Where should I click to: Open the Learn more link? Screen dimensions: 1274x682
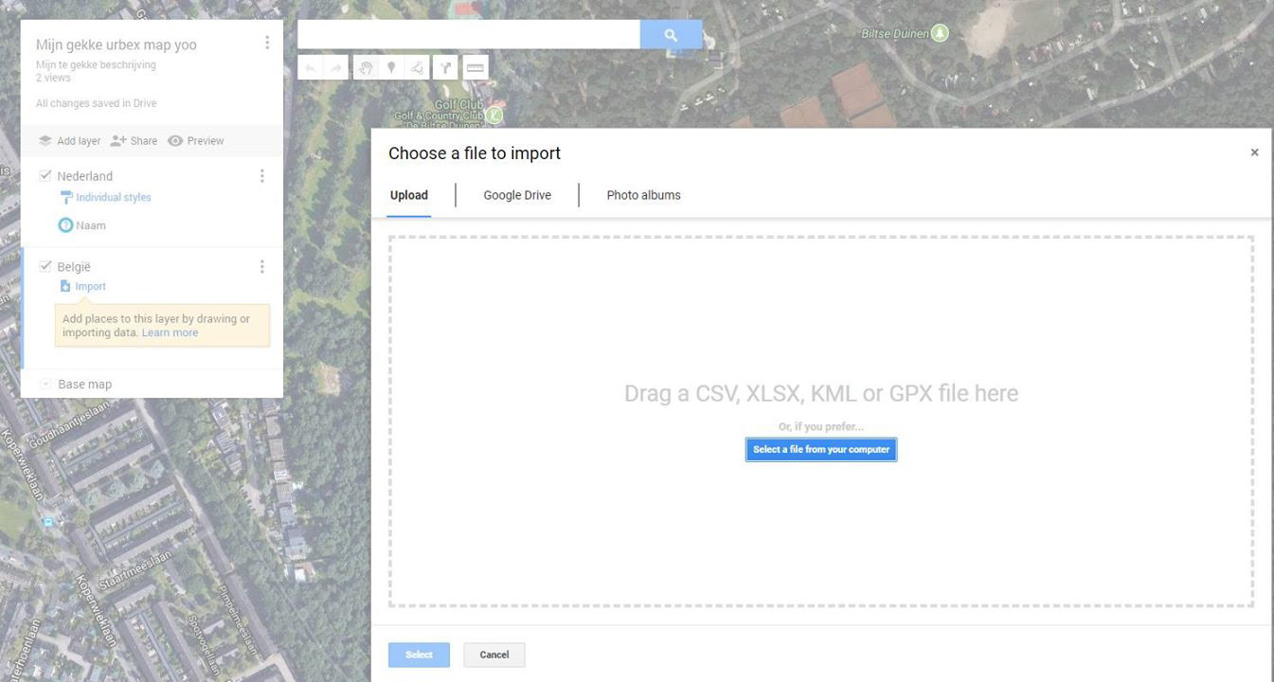click(x=170, y=332)
